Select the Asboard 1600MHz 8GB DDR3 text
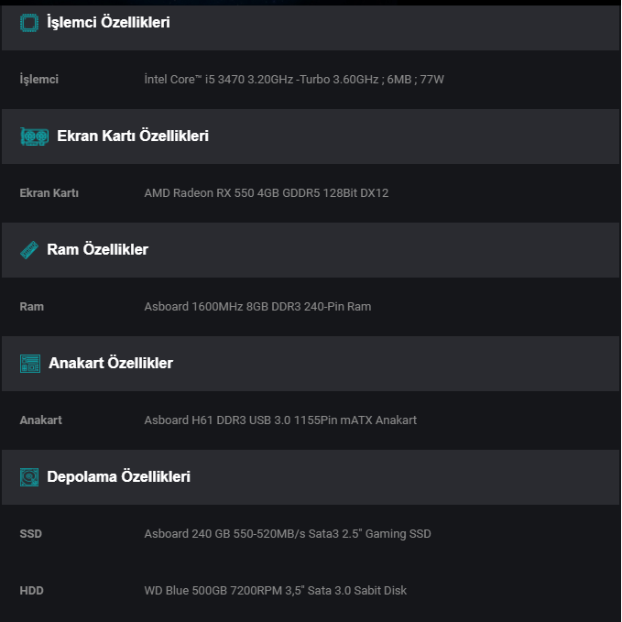622x622 pixels. pos(257,307)
